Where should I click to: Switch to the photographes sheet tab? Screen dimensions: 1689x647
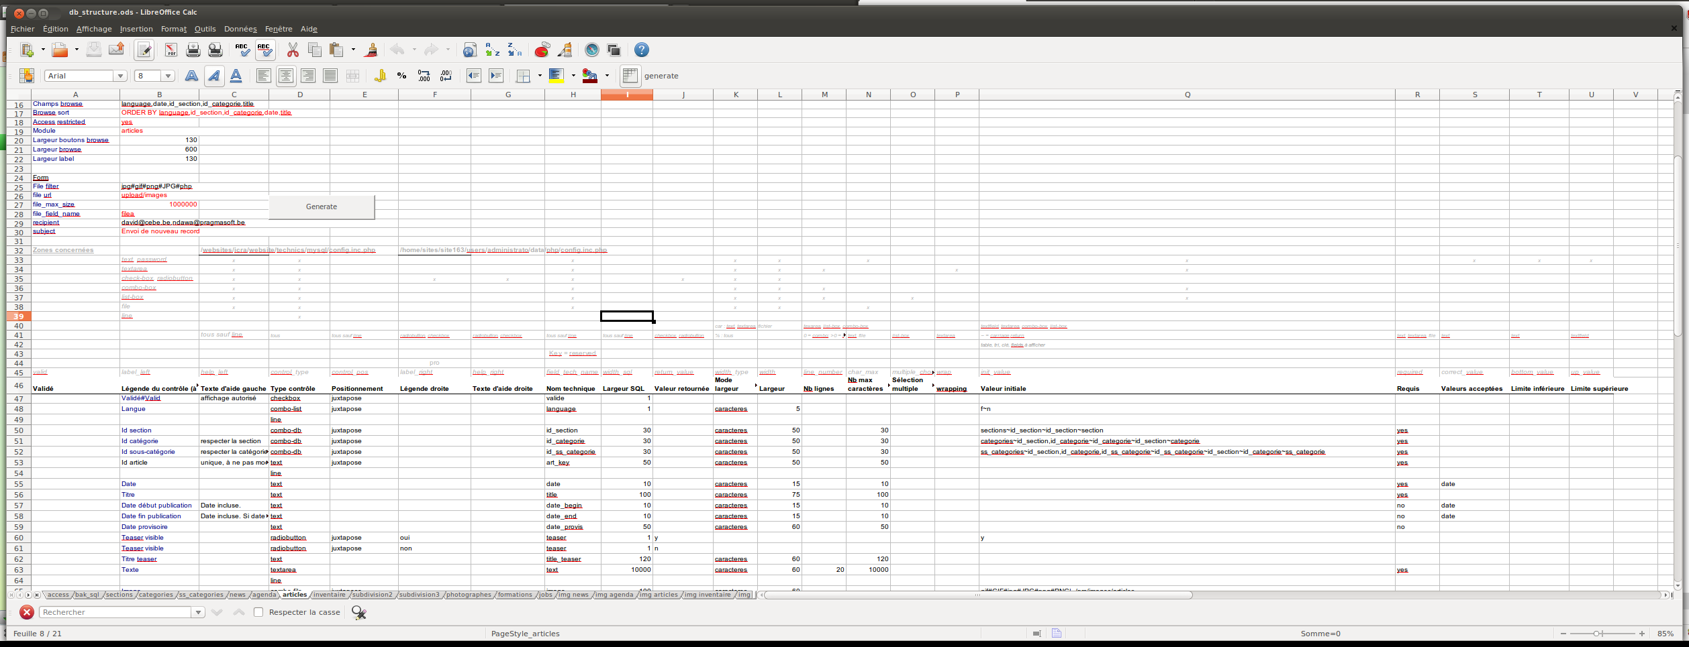click(469, 595)
